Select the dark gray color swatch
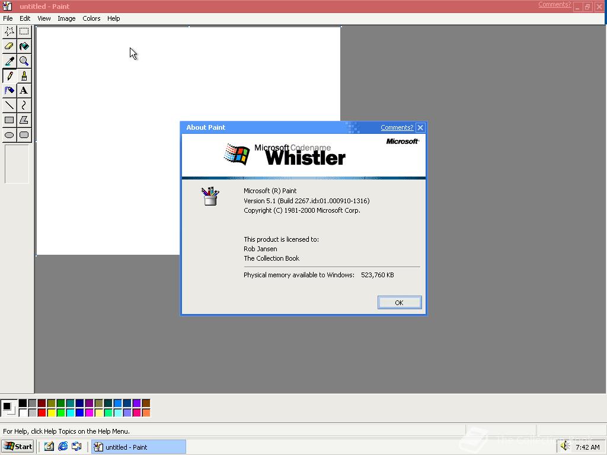607x455 pixels. (32, 403)
